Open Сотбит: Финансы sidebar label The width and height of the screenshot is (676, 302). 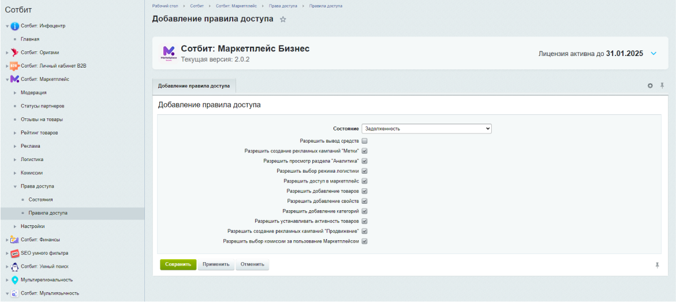point(40,240)
